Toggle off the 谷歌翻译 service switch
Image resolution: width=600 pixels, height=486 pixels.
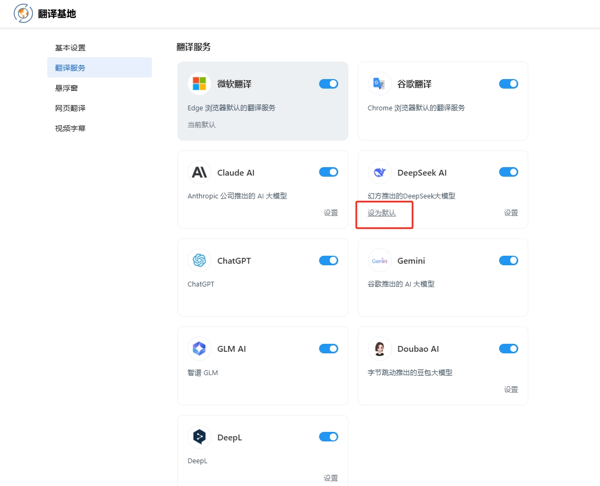(509, 84)
